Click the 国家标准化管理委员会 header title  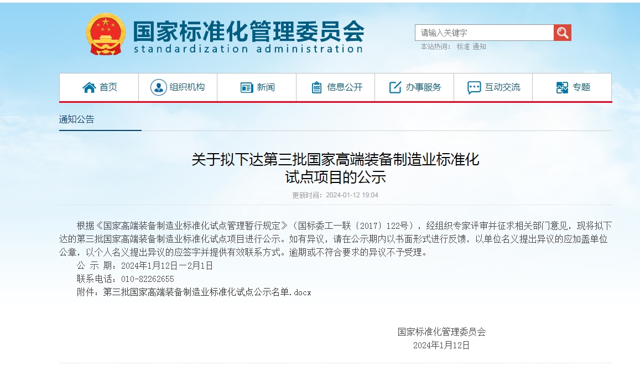248,31
